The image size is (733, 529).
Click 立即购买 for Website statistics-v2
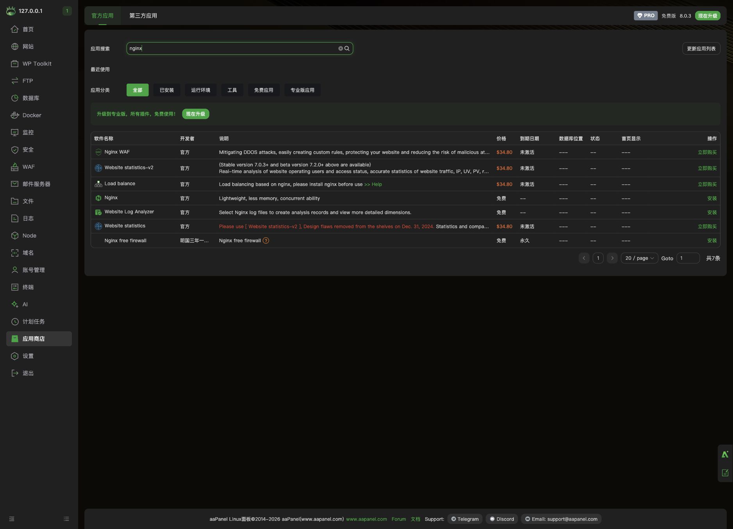tap(707, 168)
